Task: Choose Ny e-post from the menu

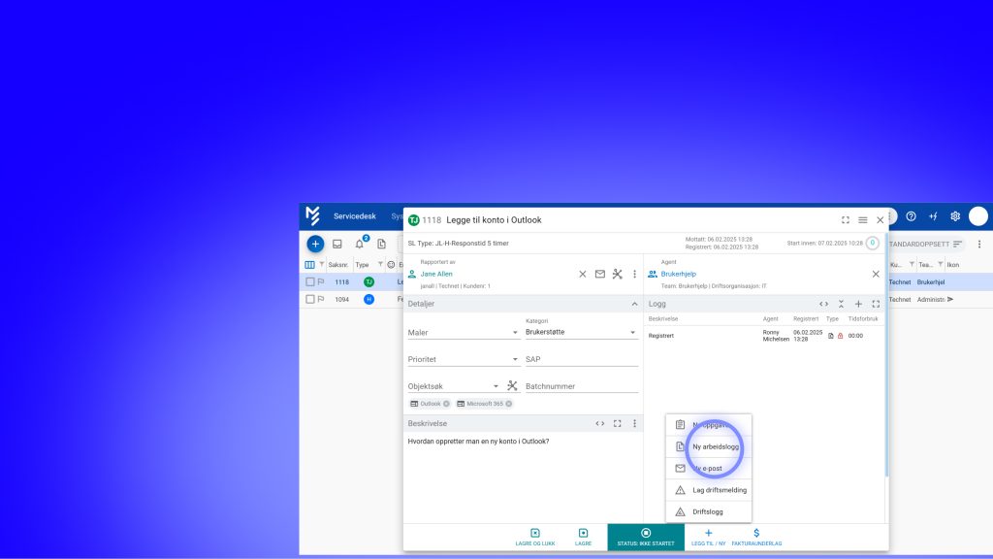Action: coord(709,469)
